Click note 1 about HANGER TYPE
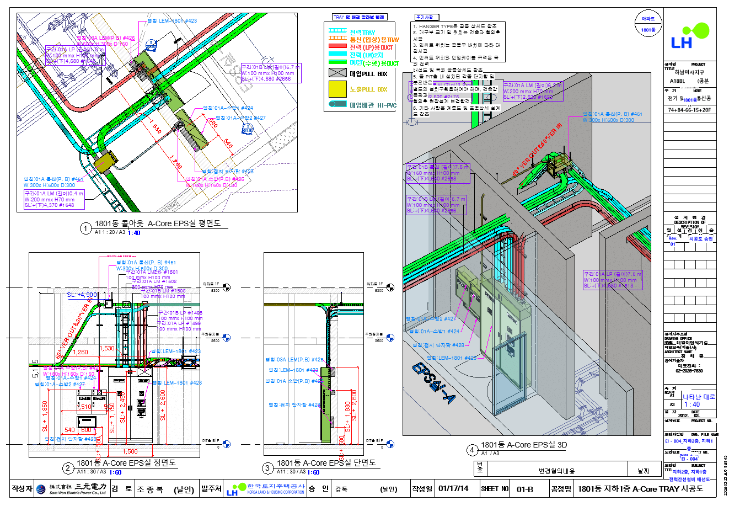This screenshot has height=506, width=729. [x=455, y=26]
